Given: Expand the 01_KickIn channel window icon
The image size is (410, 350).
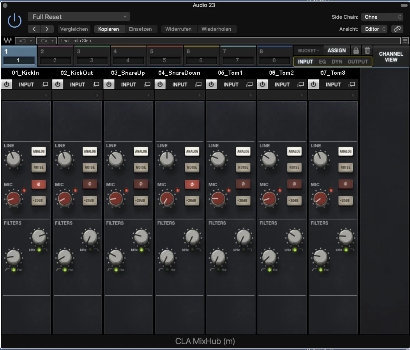Looking at the screenshot, I should [x=45, y=84].
